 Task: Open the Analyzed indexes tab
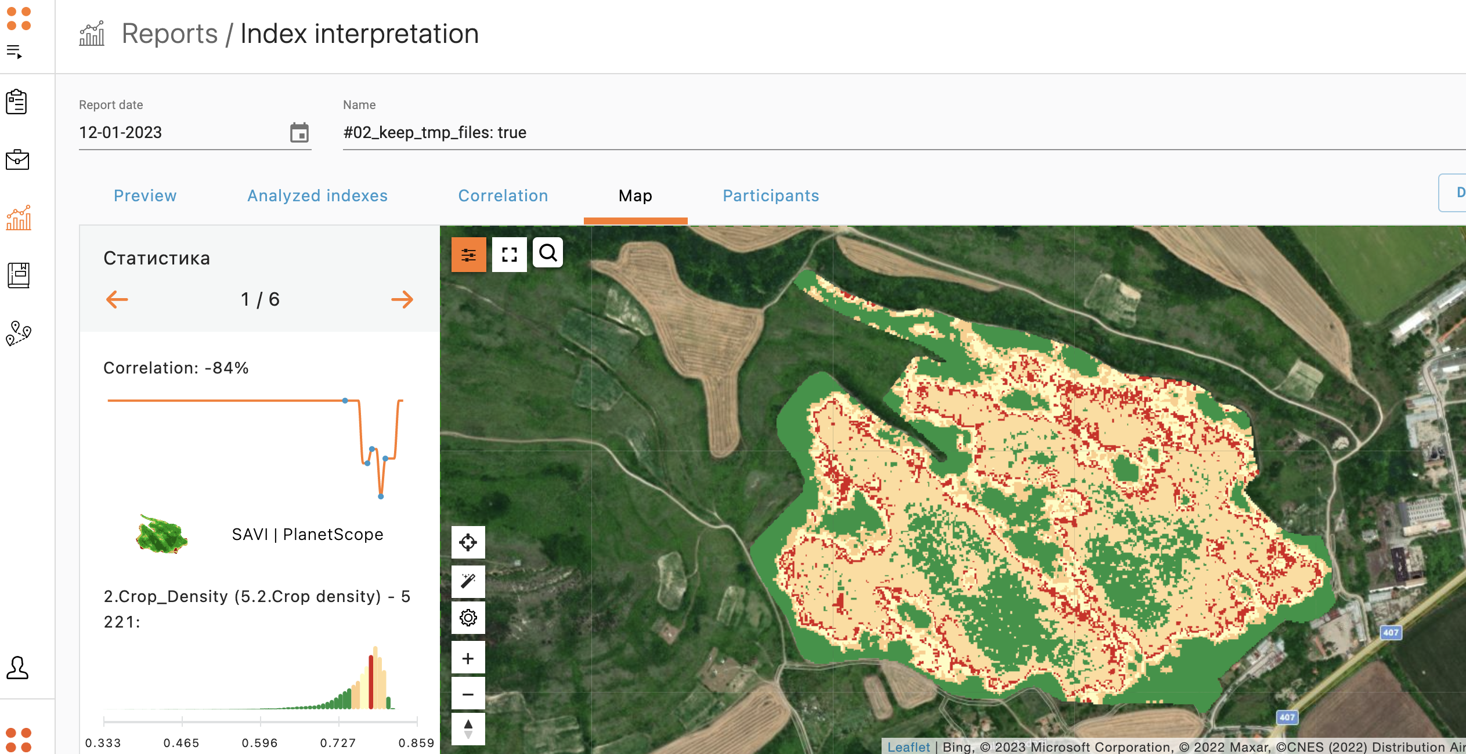[x=317, y=196]
